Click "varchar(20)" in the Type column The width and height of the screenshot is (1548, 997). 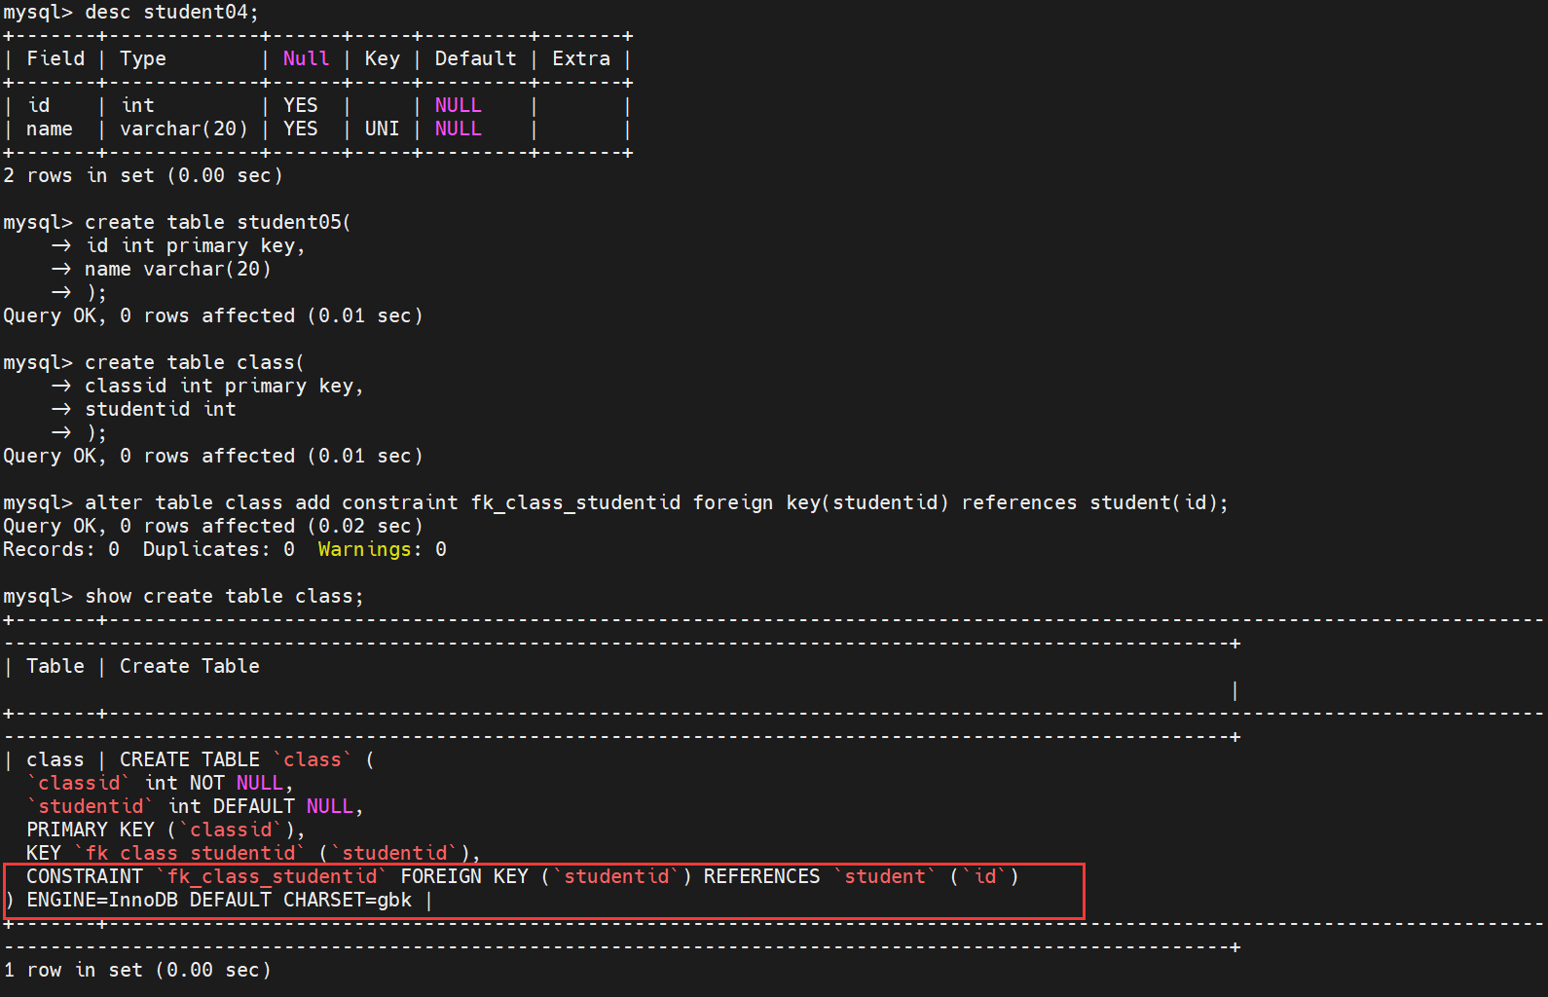click(x=184, y=129)
